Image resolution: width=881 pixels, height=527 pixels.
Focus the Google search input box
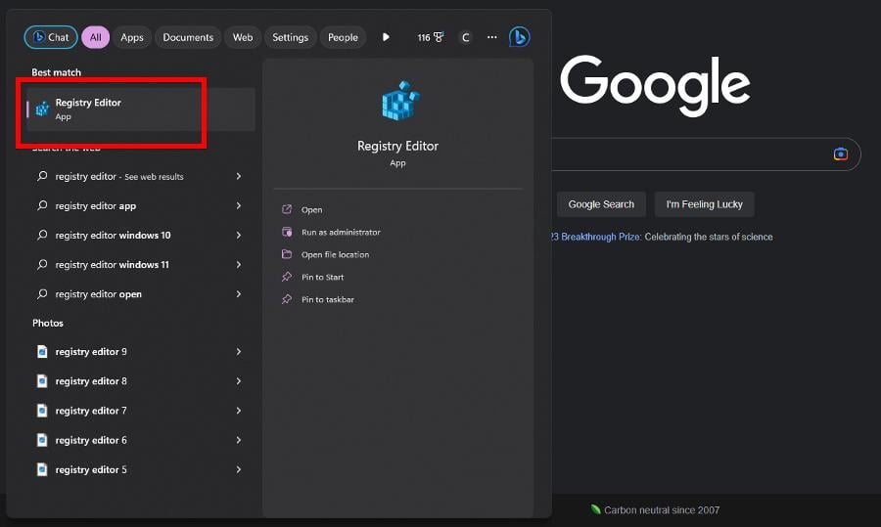click(x=705, y=154)
